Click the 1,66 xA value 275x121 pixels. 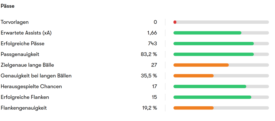point(152,33)
